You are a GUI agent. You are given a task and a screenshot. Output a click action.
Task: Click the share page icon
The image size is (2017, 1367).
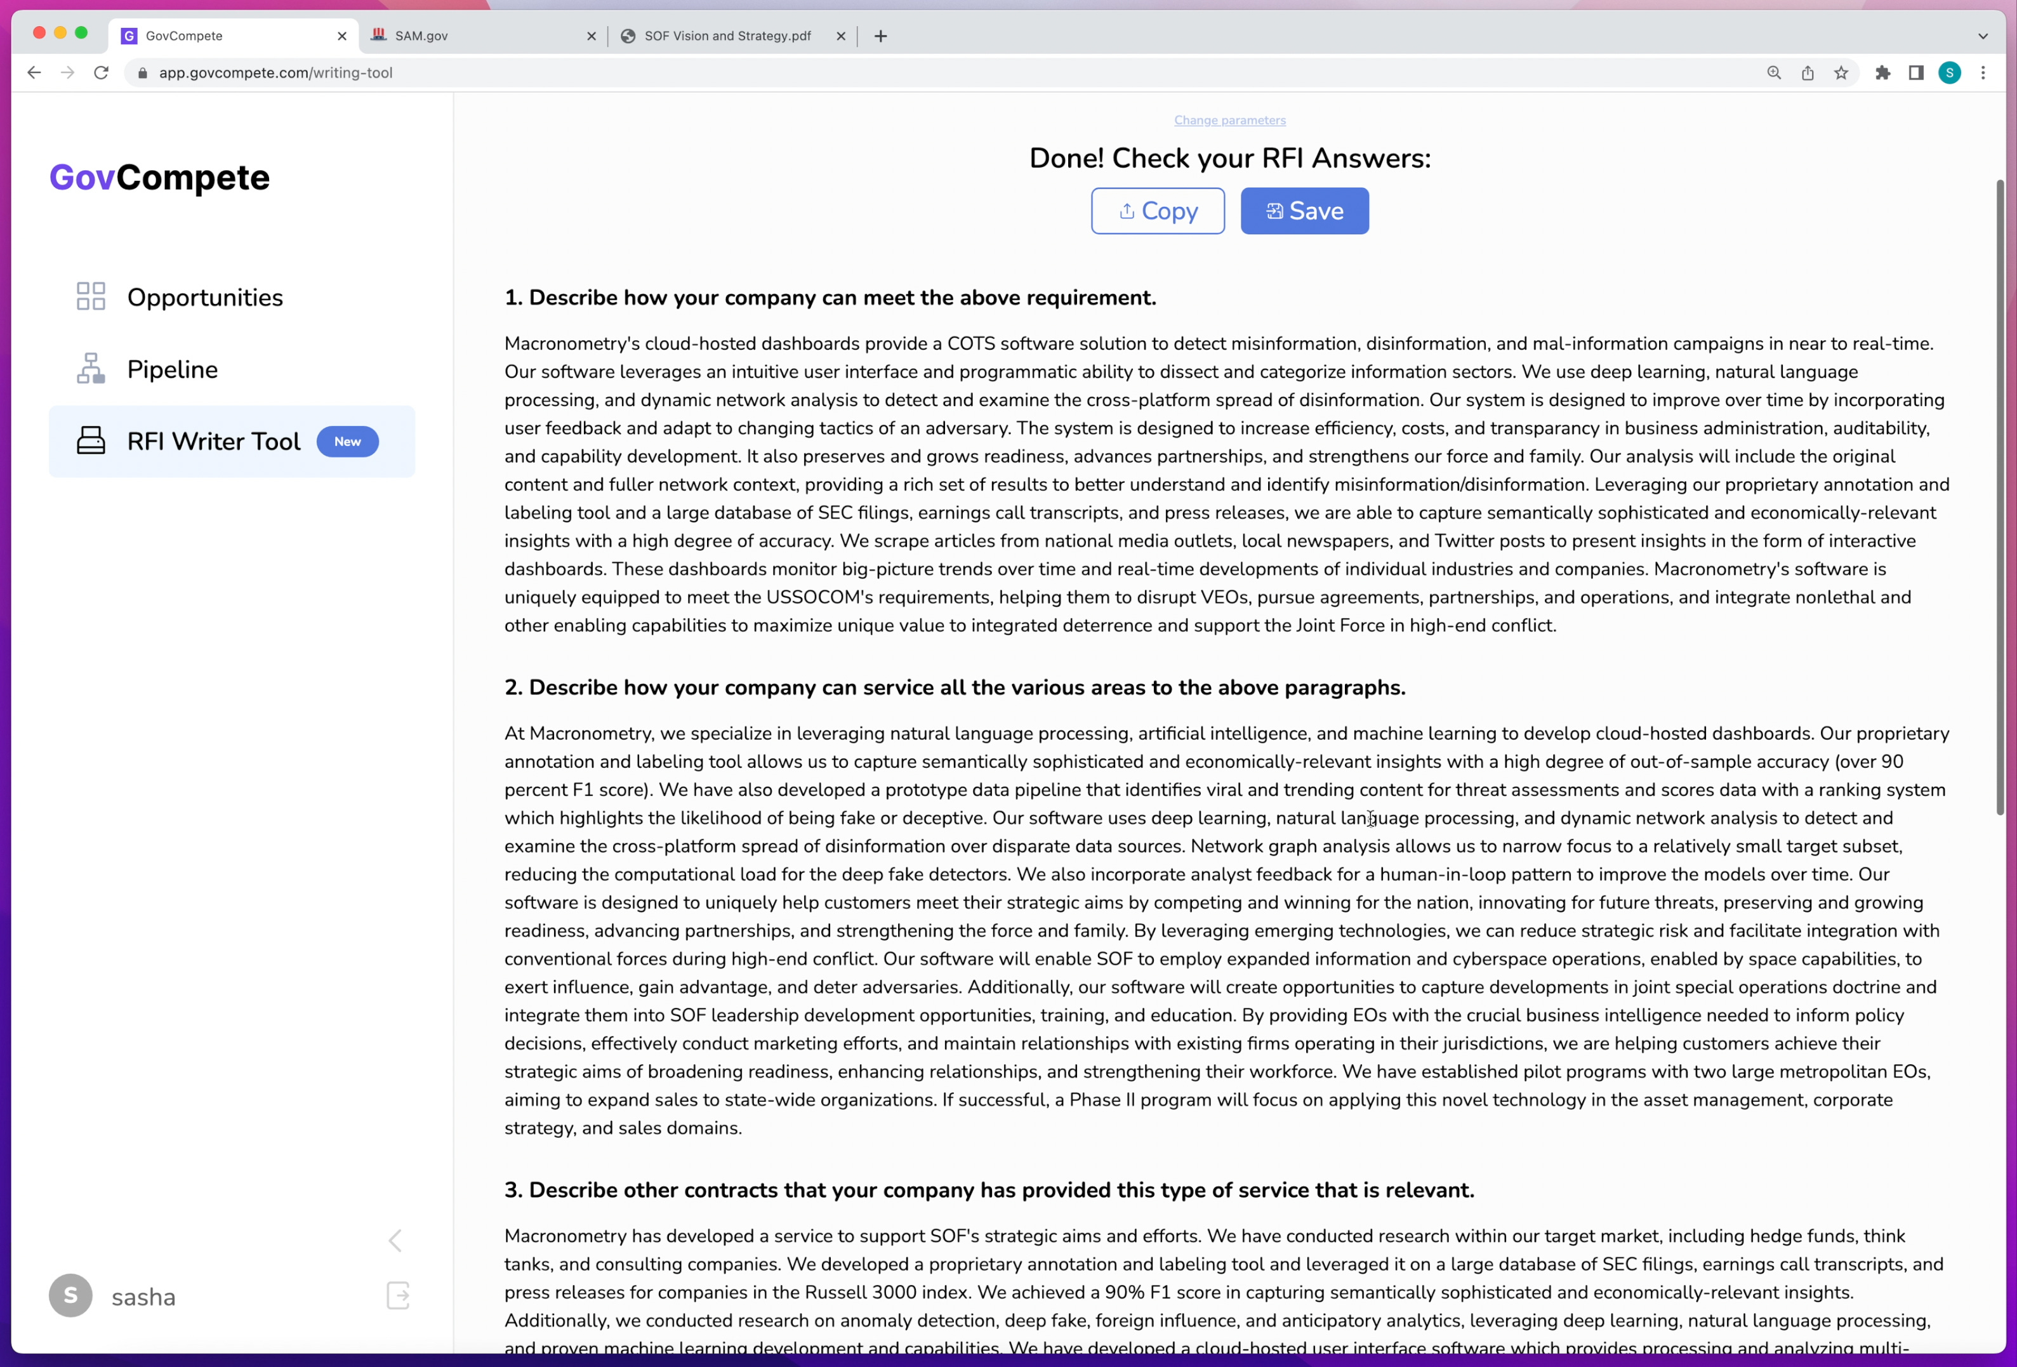(x=1808, y=73)
